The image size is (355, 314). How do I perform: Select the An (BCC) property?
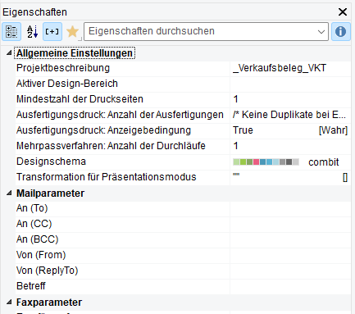coord(38,239)
